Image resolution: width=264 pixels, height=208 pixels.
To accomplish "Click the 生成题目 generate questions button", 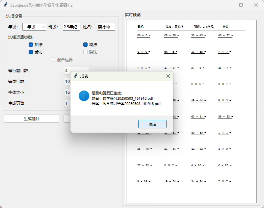I will [x=31, y=118].
